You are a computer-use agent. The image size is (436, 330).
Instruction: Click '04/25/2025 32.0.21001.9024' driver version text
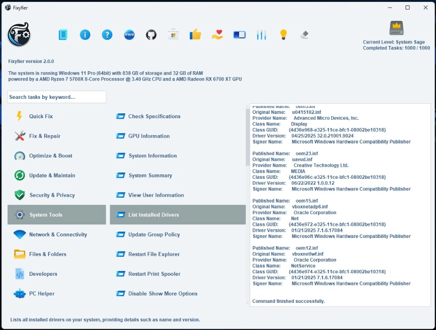click(x=323, y=136)
